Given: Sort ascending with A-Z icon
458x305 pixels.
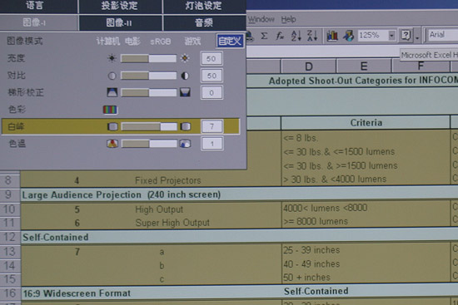Looking at the screenshot, I should pyautogui.click(x=296, y=36).
